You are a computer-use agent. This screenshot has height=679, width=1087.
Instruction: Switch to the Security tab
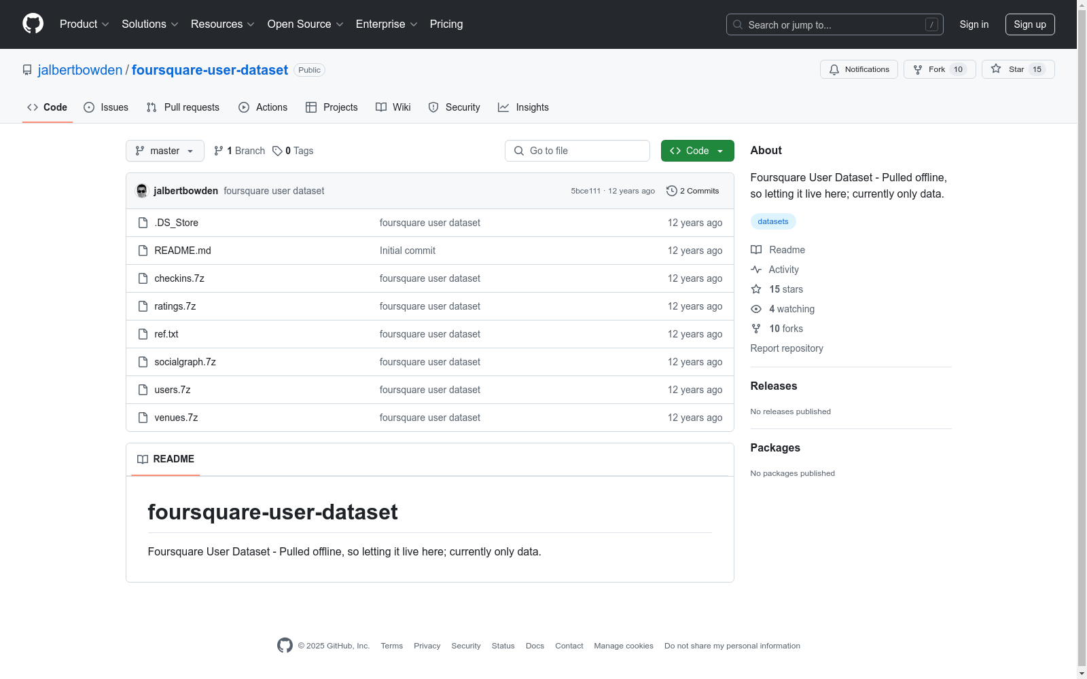(x=454, y=107)
